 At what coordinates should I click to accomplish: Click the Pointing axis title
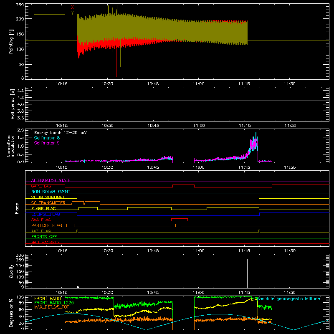click(11, 41)
